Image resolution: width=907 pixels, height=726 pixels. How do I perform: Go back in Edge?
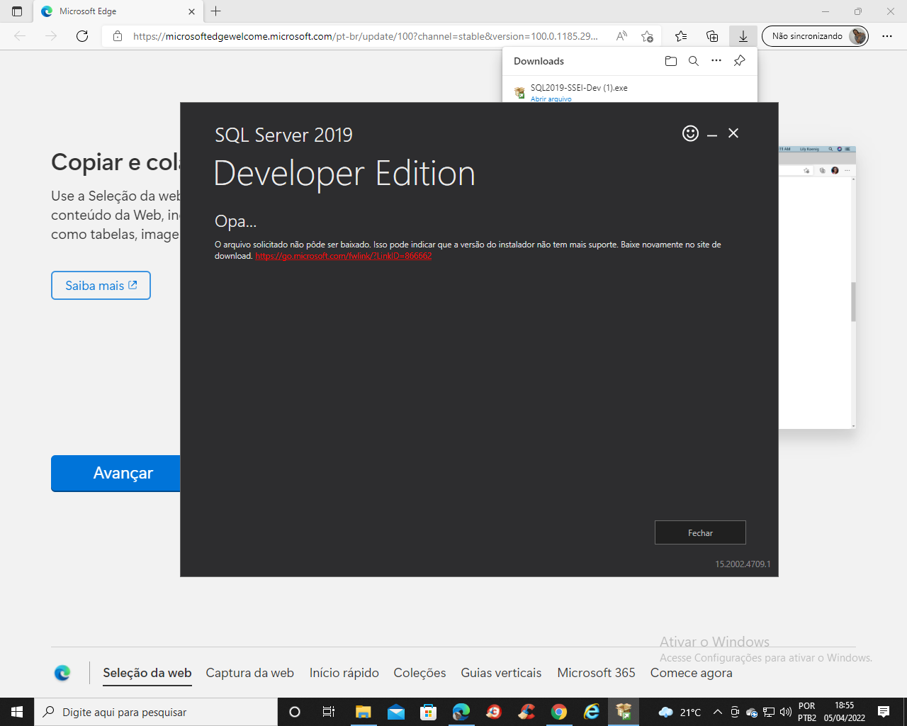pyautogui.click(x=20, y=36)
